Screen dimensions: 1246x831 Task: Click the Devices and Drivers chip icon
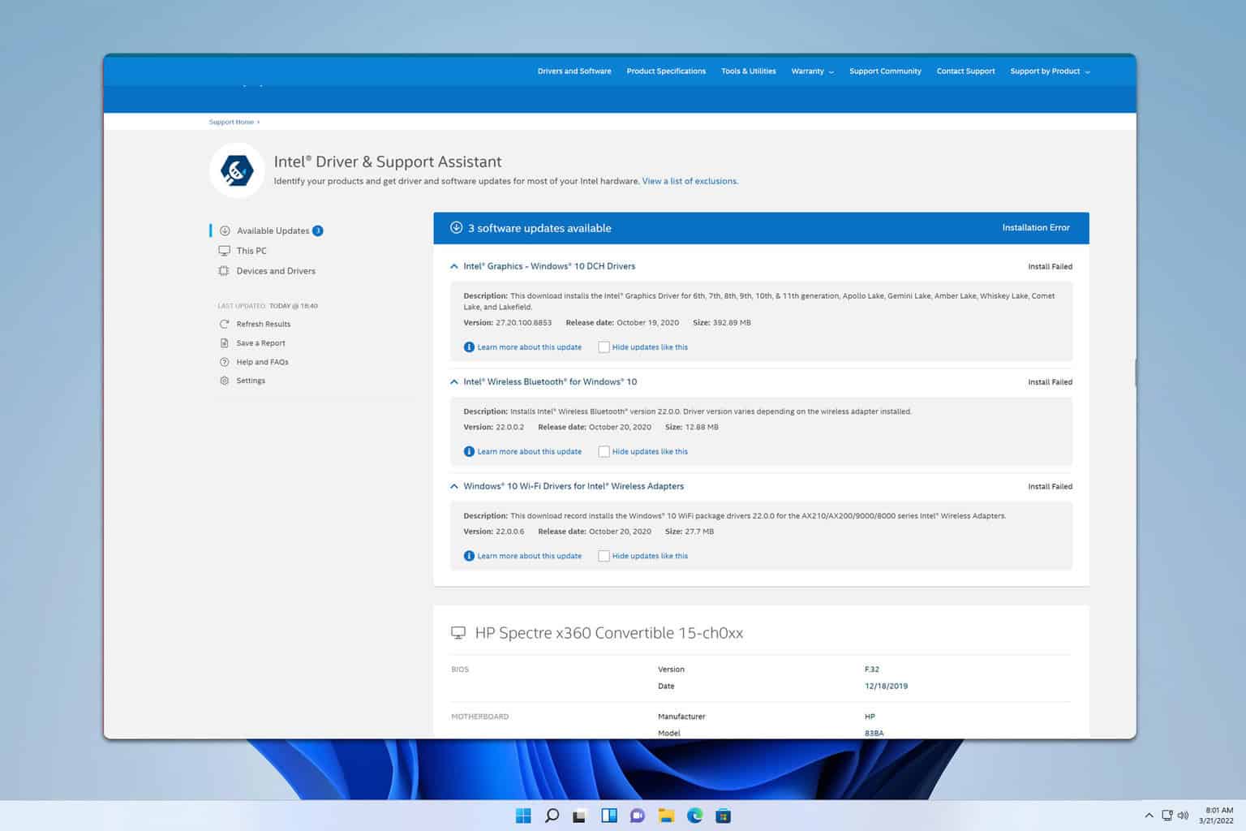[224, 271]
